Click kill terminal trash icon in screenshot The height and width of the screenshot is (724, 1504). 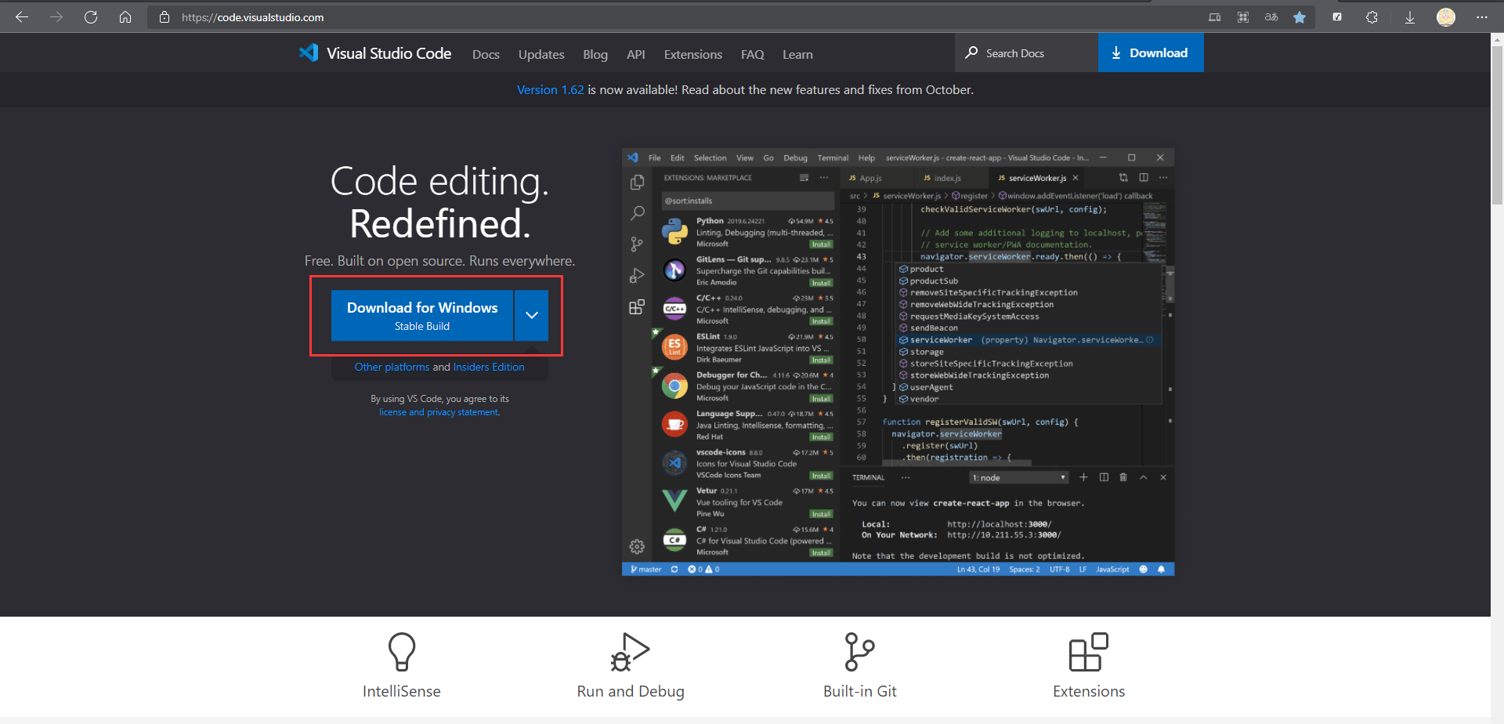point(1123,477)
